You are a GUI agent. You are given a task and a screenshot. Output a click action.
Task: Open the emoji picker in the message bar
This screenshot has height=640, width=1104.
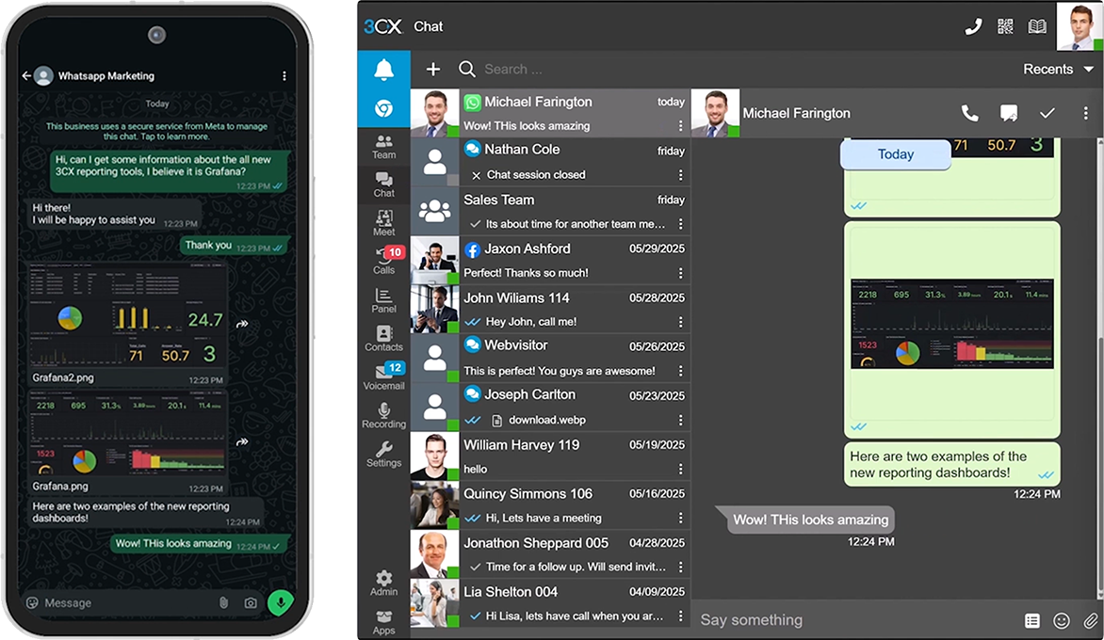tap(1061, 619)
